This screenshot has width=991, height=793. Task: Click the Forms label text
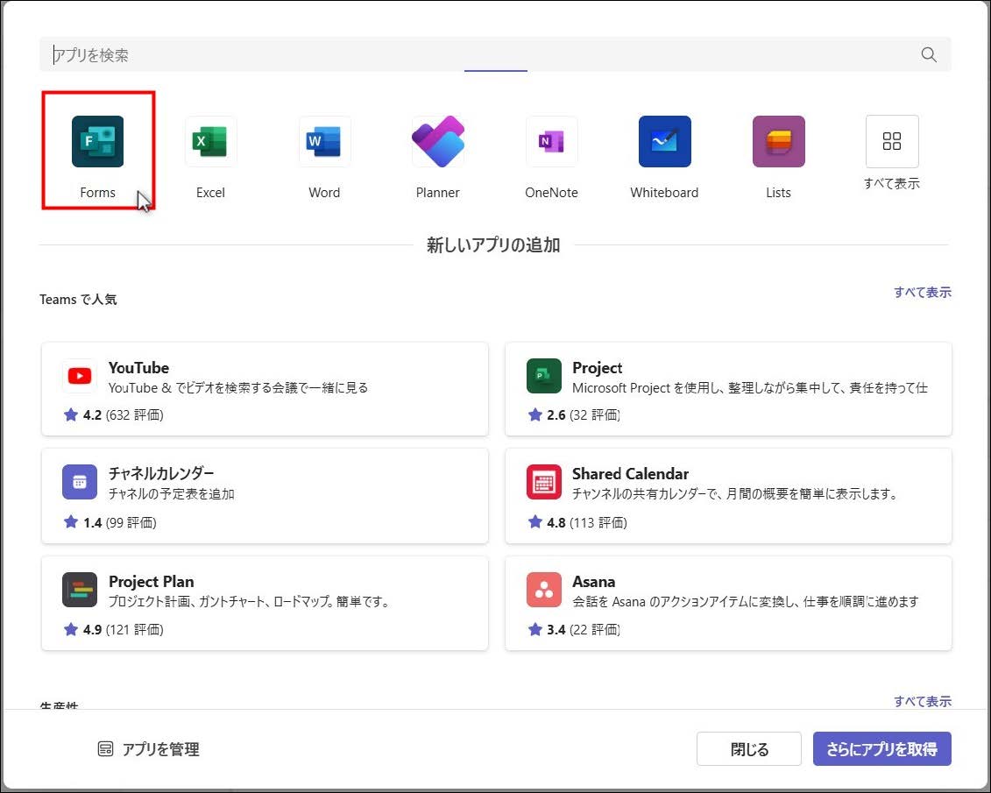pyautogui.click(x=97, y=193)
